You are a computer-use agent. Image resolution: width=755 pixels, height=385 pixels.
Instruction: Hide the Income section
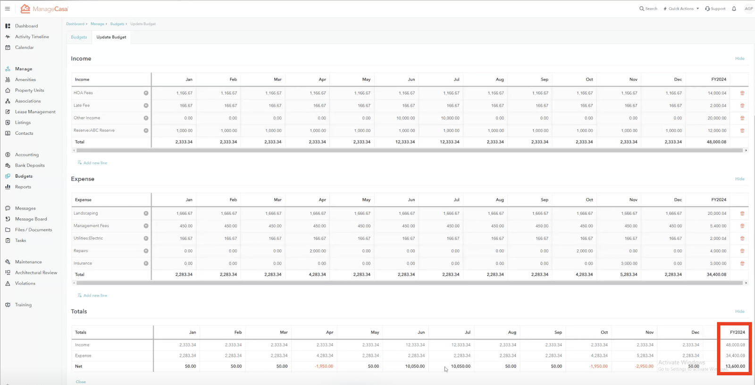[739, 58]
